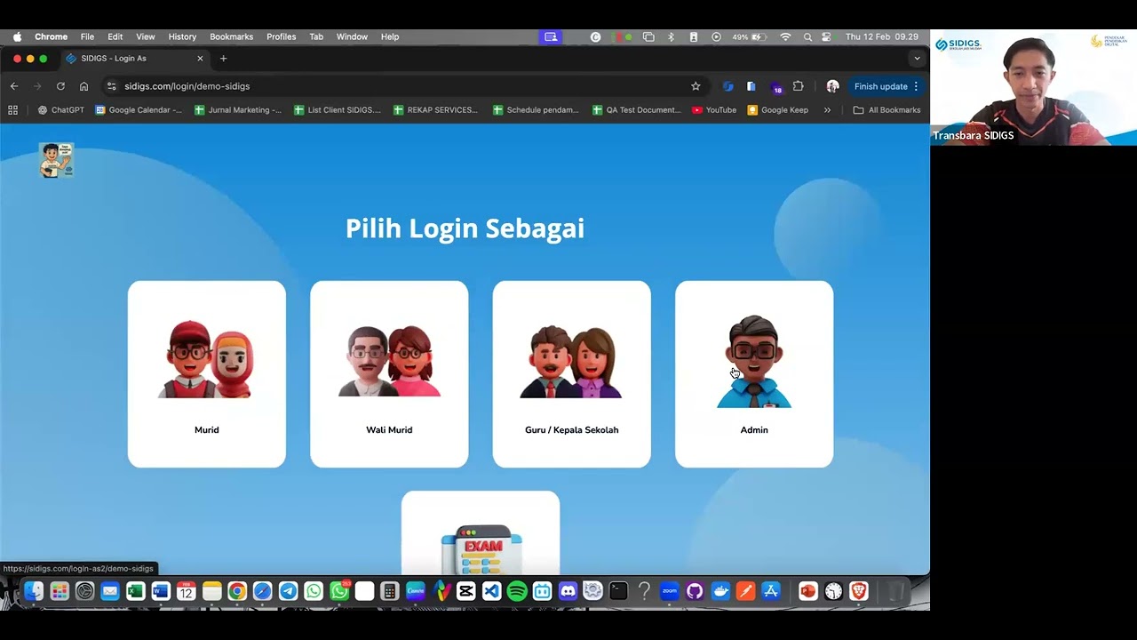
Task: Open Canva from the dock
Action: pyautogui.click(x=416, y=591)
